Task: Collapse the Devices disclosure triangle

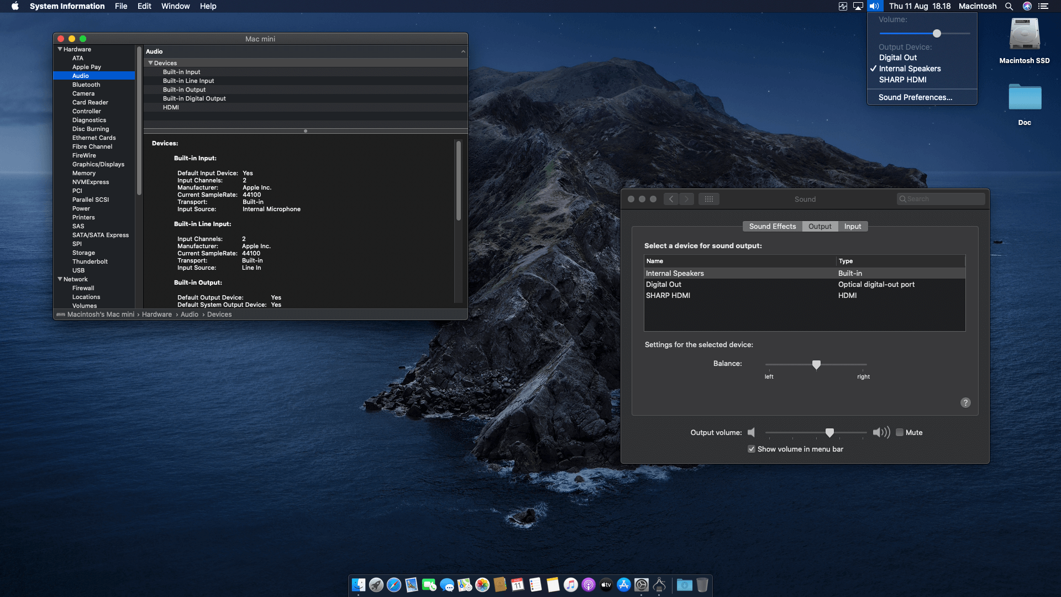Action: (x=150, y=63)
